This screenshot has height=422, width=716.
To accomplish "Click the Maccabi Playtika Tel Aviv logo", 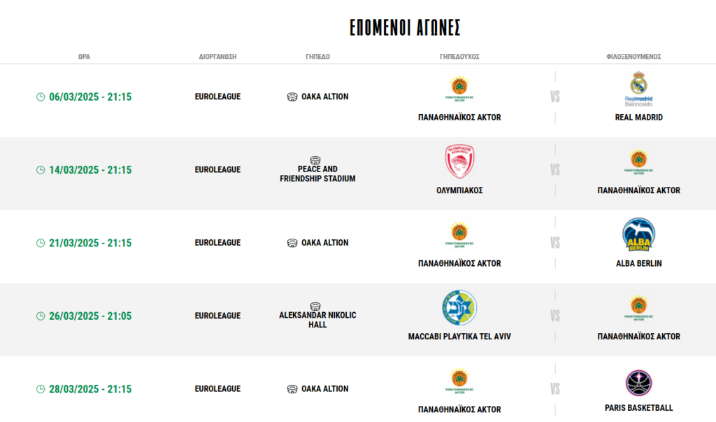I will 459,308.
